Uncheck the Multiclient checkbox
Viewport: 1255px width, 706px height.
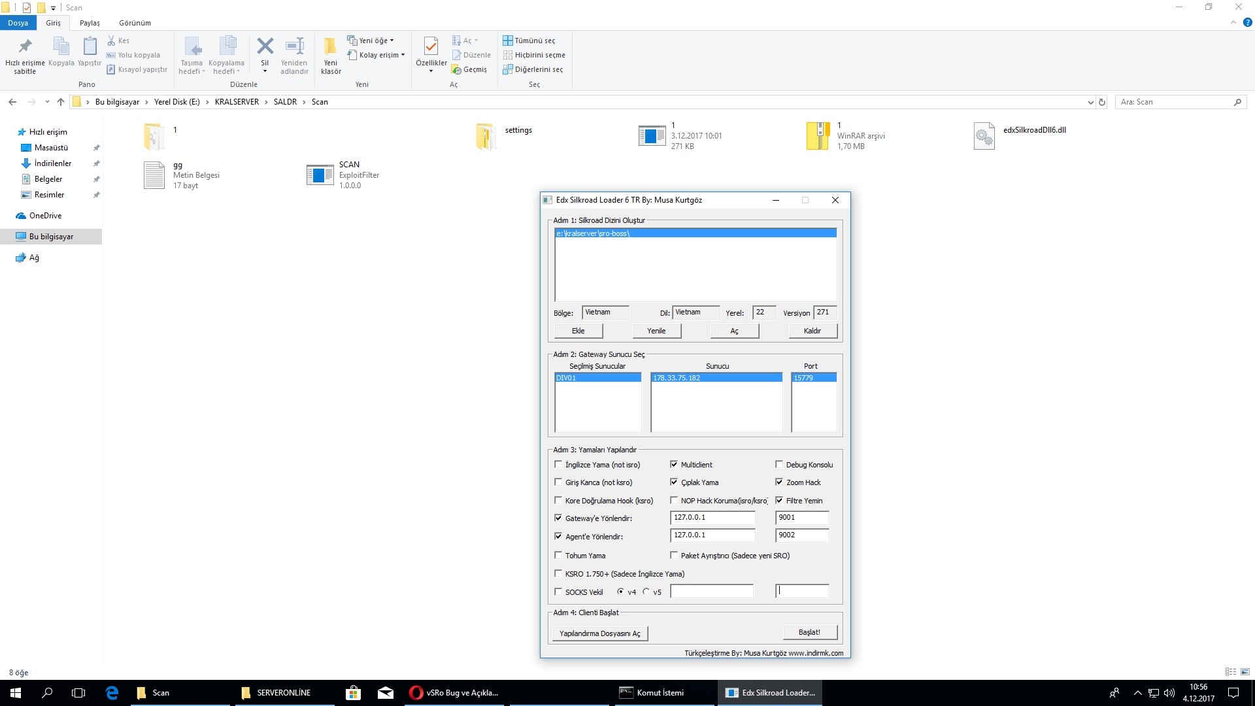point(674,465)
